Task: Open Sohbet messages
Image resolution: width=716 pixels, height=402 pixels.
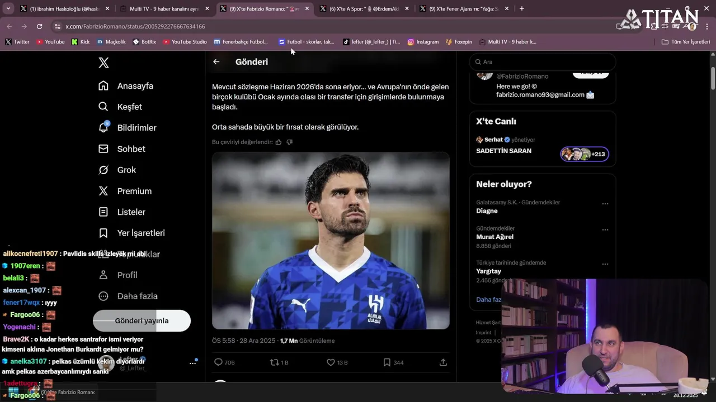Action: 122,149
